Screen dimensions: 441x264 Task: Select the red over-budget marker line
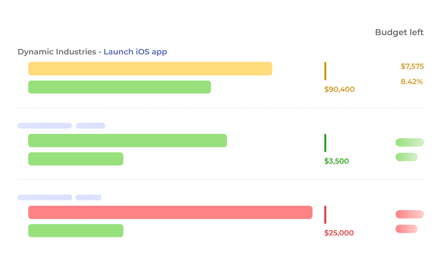(x=325, y=215)
